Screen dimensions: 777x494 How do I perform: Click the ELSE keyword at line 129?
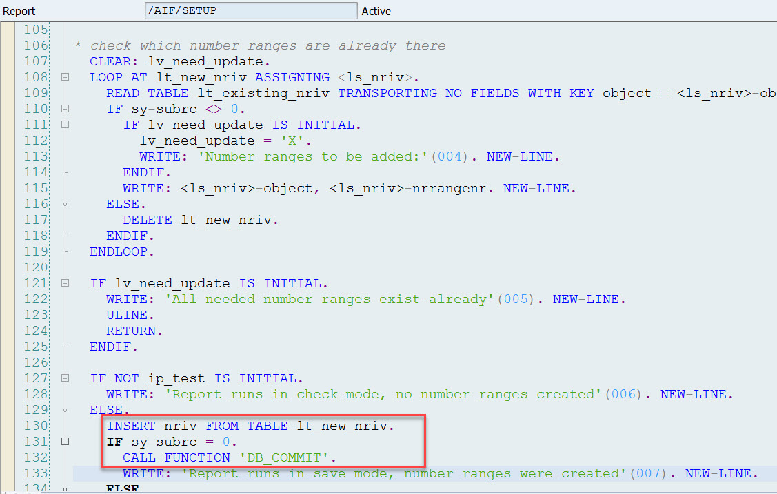pos(110,410)
